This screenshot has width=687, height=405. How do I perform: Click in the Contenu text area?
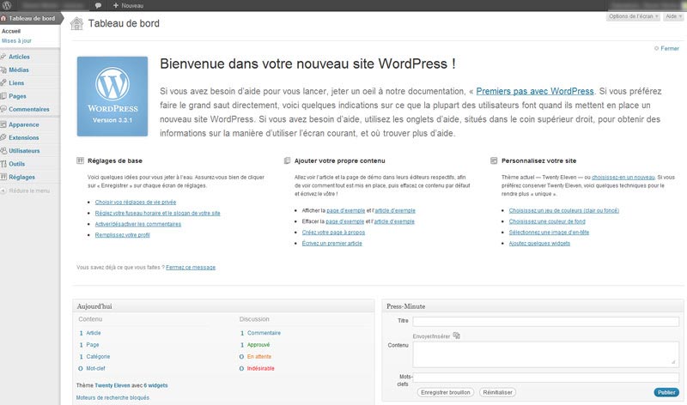tap(546, 354)
